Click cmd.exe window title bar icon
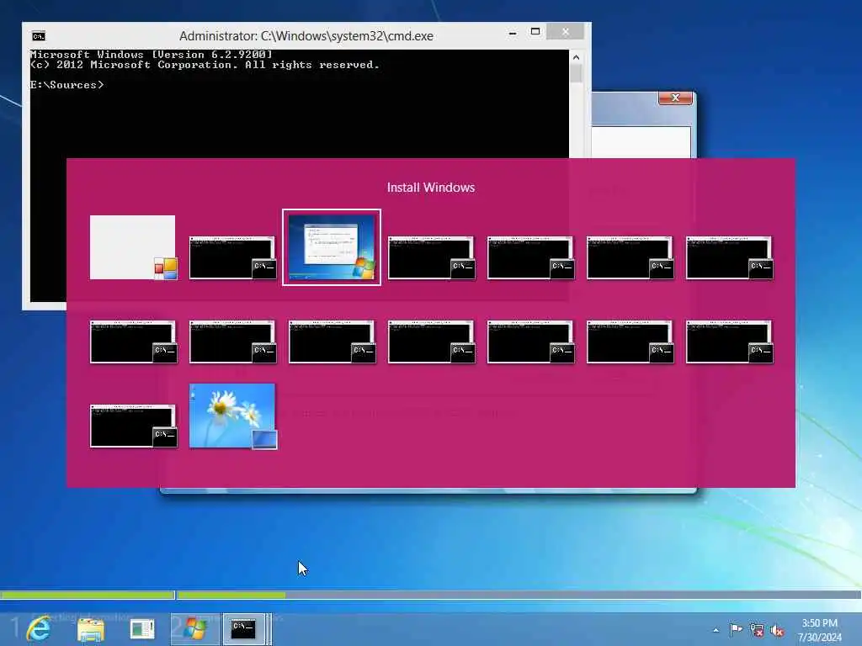 (39, 36)
